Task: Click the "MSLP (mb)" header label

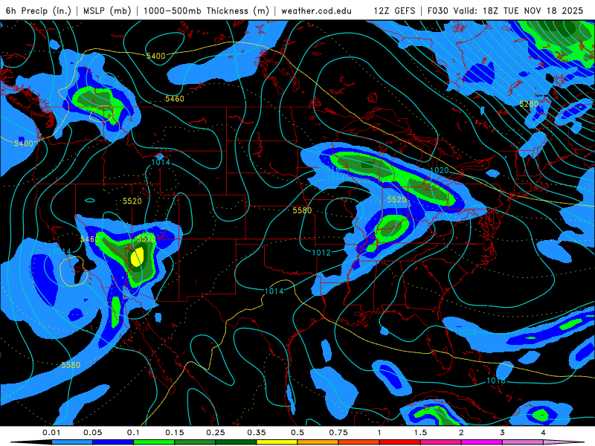Action: point(107,10)
